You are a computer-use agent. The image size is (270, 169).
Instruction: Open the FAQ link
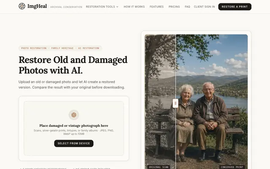[x=187, y=7]
